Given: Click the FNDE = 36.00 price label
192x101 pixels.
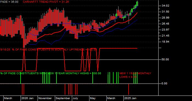Looking at the screenshot, I should click(9, 2).
